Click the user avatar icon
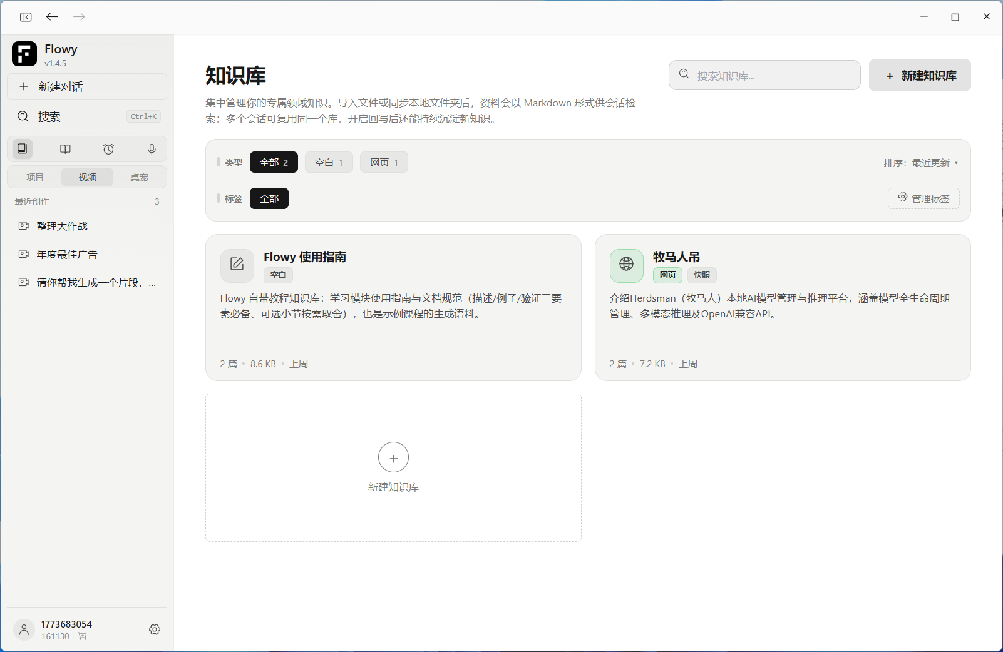The height and width of the screenshot is (652, 1003). tap(24, 629)
